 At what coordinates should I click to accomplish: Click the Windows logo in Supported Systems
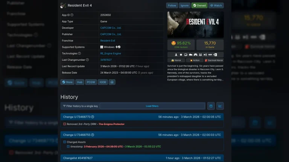[x=102, y=47]
